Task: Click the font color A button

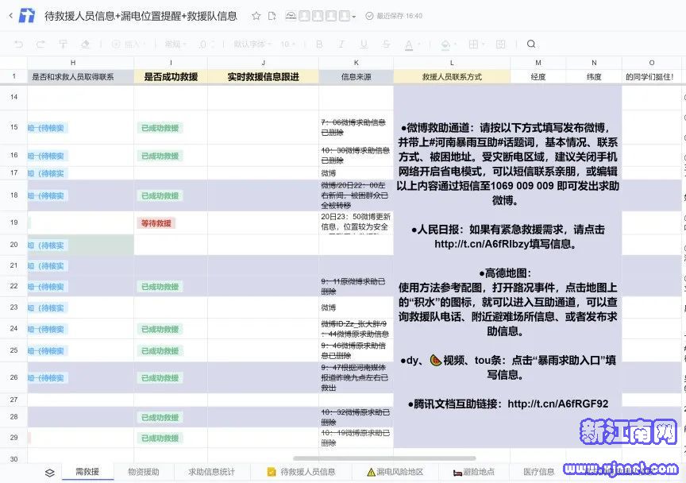Action: 409,44
